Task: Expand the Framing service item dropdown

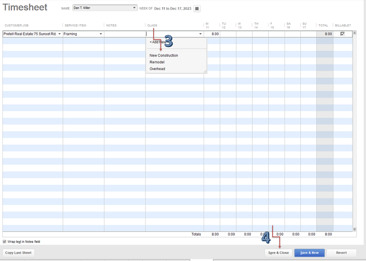Action: pyautogui.click(x=101, y=34)
